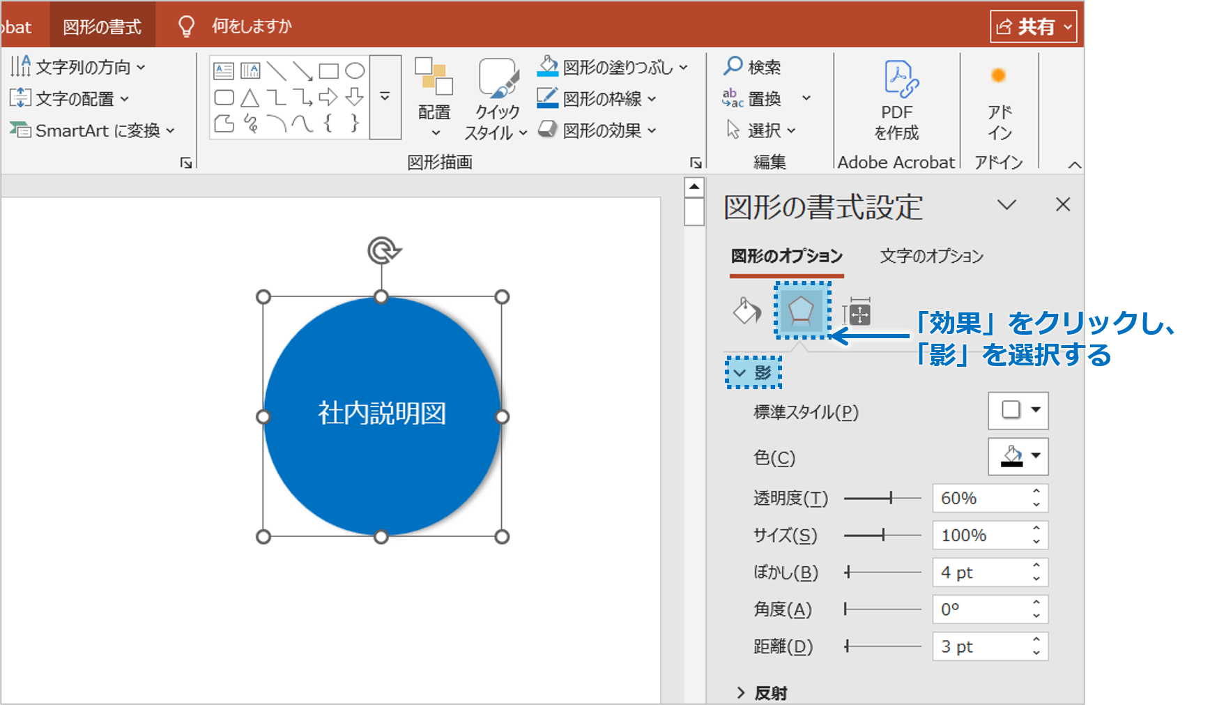Choose the left brace shape

coord(328,123)
